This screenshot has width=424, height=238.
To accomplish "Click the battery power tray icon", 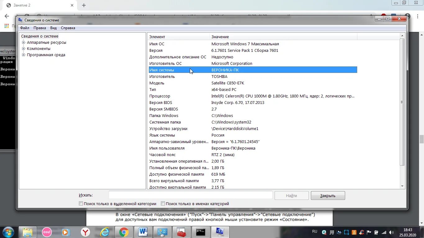I will [x=376, y=232].
